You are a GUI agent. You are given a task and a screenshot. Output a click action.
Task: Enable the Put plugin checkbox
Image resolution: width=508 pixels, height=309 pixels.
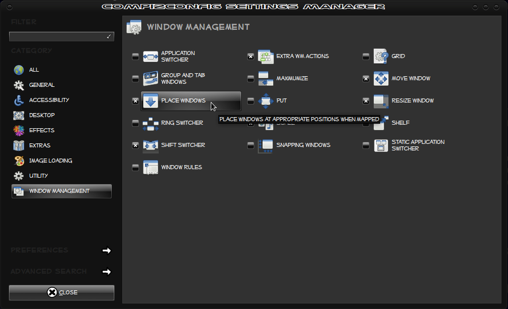point(251,101)
